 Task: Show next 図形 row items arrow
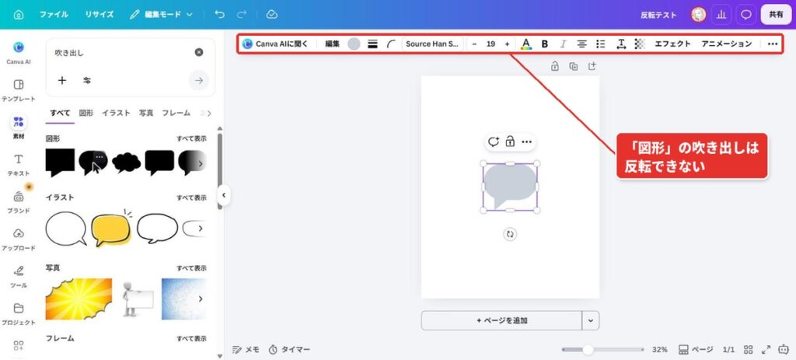tap(200, 163)
